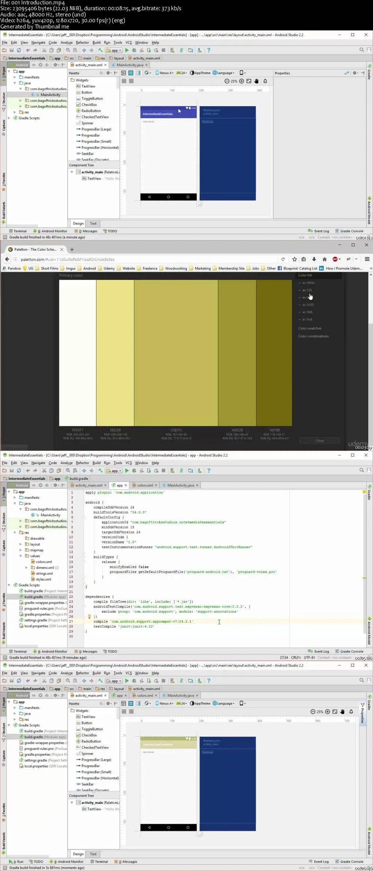Open the Adblock Plus extension icon
Screen dimensions: 373x871
click(335, 259)
